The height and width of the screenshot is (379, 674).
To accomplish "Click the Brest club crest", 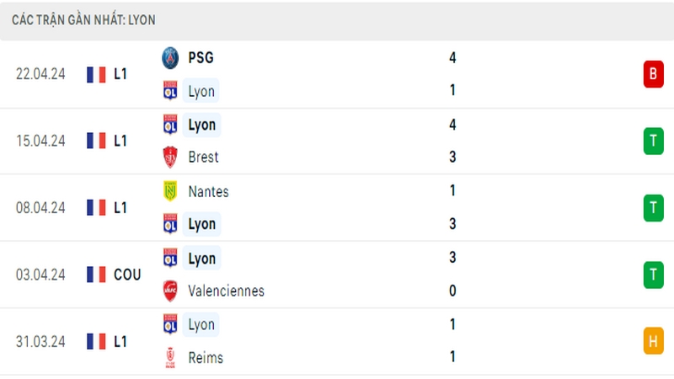I will click(x=170, y=157).
